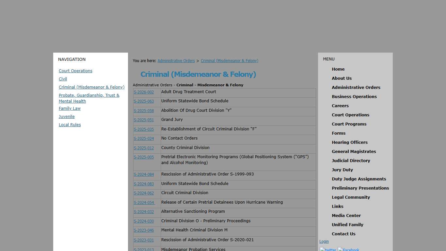The width and height of the screenshot is (446, 251).
Task: Open the Probate, Guardianship, Trust page
Action: coord(89,98)
